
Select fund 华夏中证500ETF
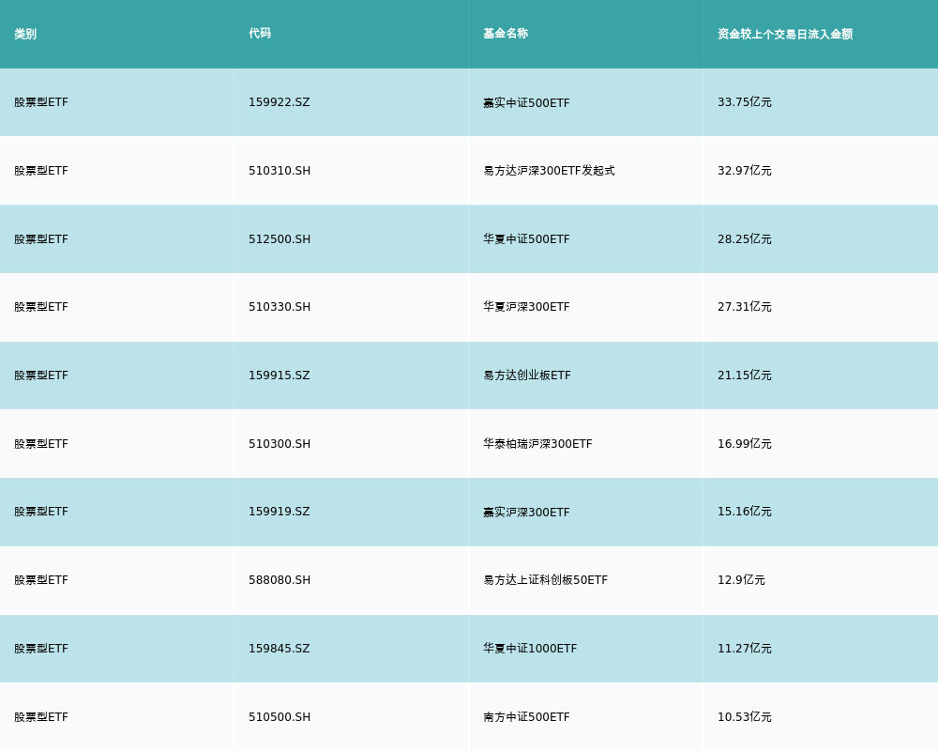pyautogui.click(x=526, y=239)
